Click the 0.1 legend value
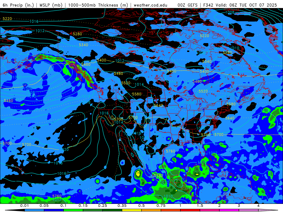Screen dimensions: 283x212 [x=64, y=206]
